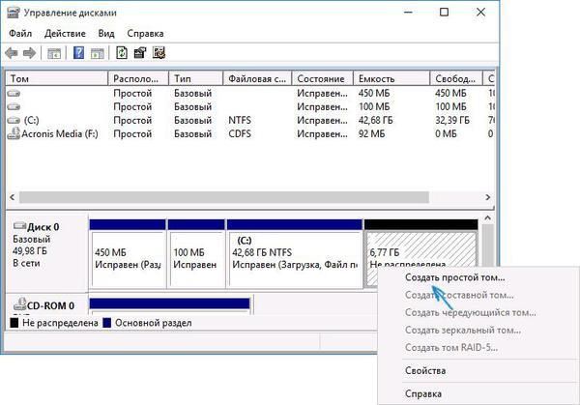
Task: Click NTFS in the (C:) row
Action: point(240,120)
